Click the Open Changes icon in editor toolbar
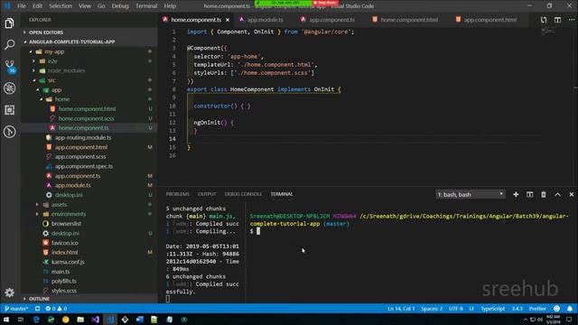The width and height of the screenshot is (578, 325). coord(544,20)
